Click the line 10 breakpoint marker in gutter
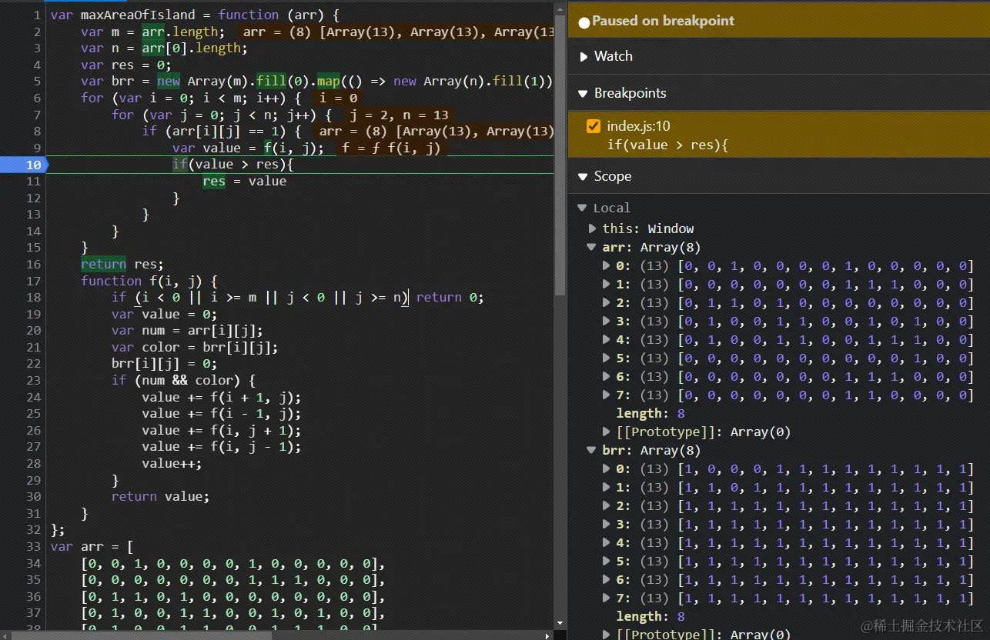Image resolution: width=990 pixels, height=640 pixels. [x=25, y=165]
